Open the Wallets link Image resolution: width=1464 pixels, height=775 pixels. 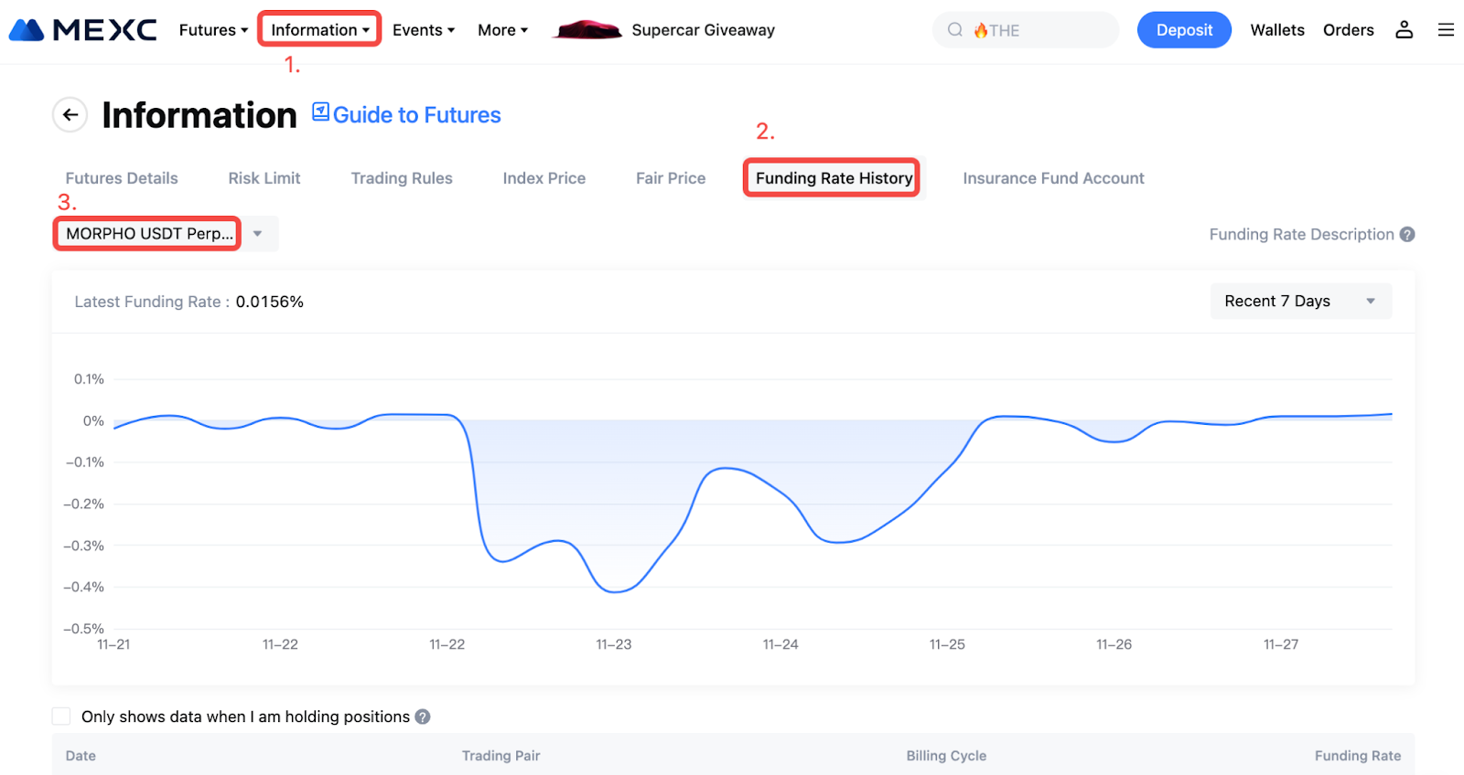pos(1277,30)
